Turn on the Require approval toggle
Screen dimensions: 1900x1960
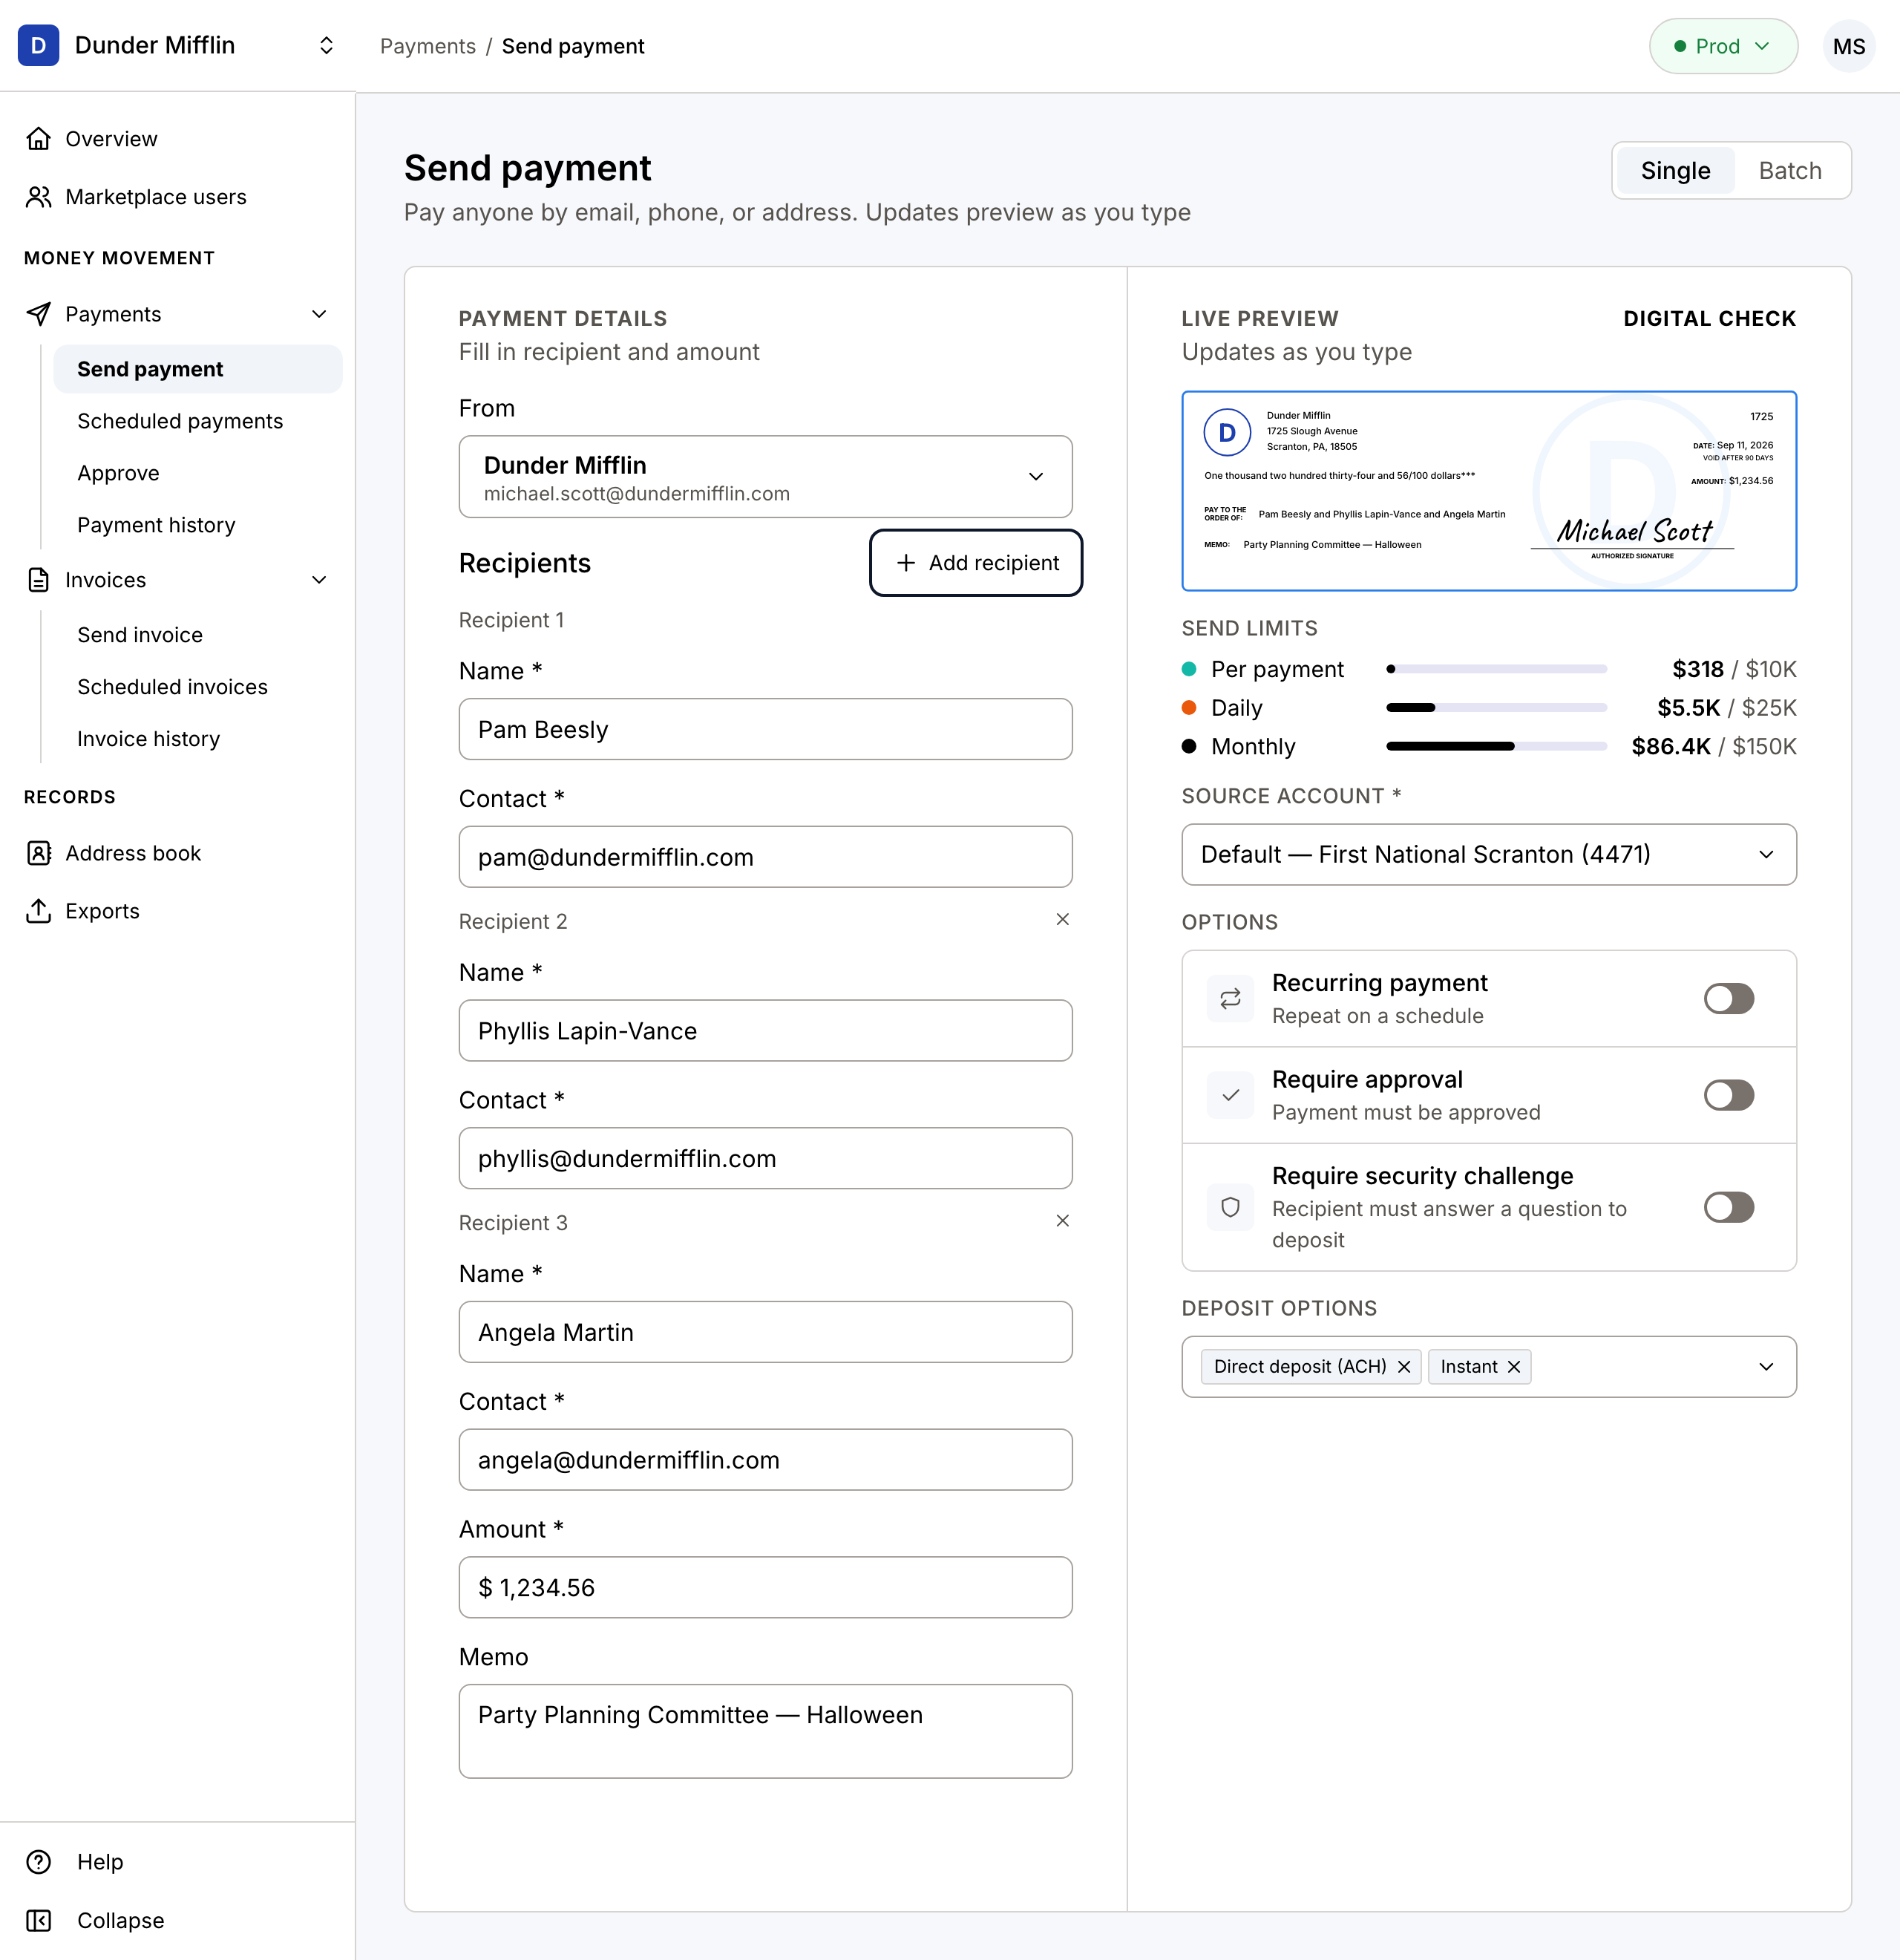(1728, 1095)
